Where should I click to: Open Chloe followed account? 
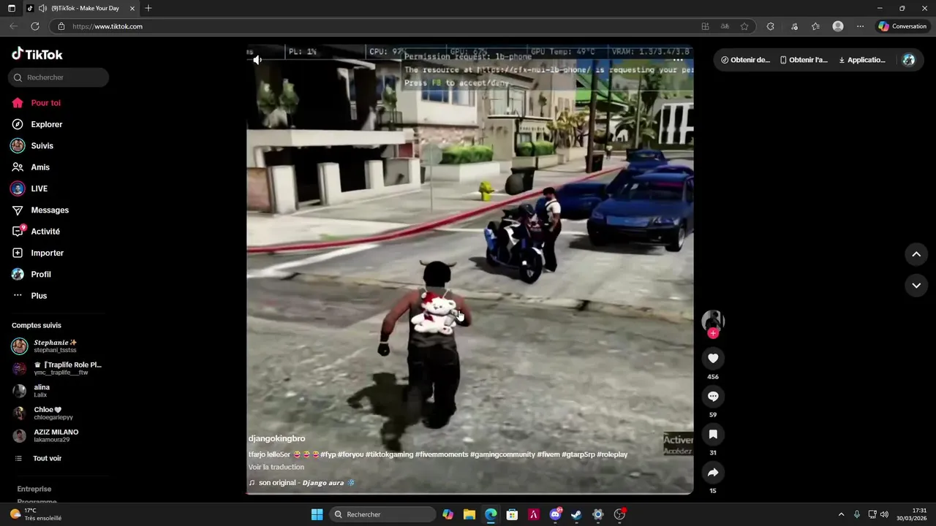coord(44,413)
